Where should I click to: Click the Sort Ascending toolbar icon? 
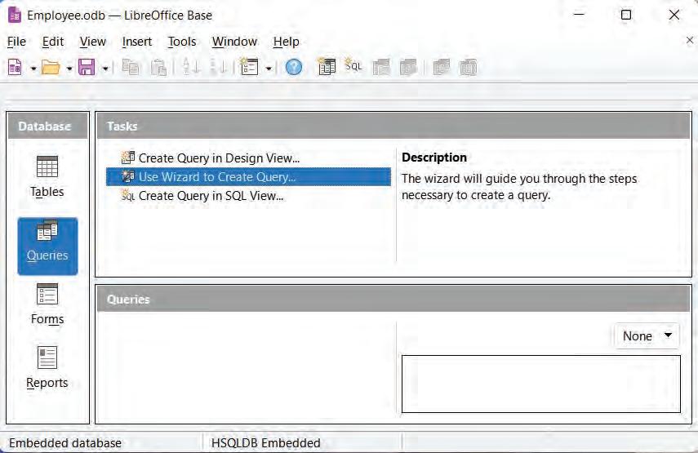[x=191, y=68]
